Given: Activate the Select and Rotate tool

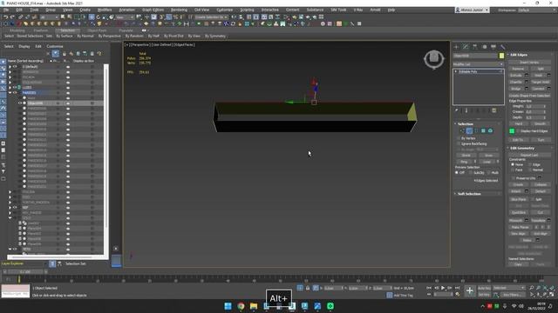Looking at the screenshot, I should pos(99,17).
